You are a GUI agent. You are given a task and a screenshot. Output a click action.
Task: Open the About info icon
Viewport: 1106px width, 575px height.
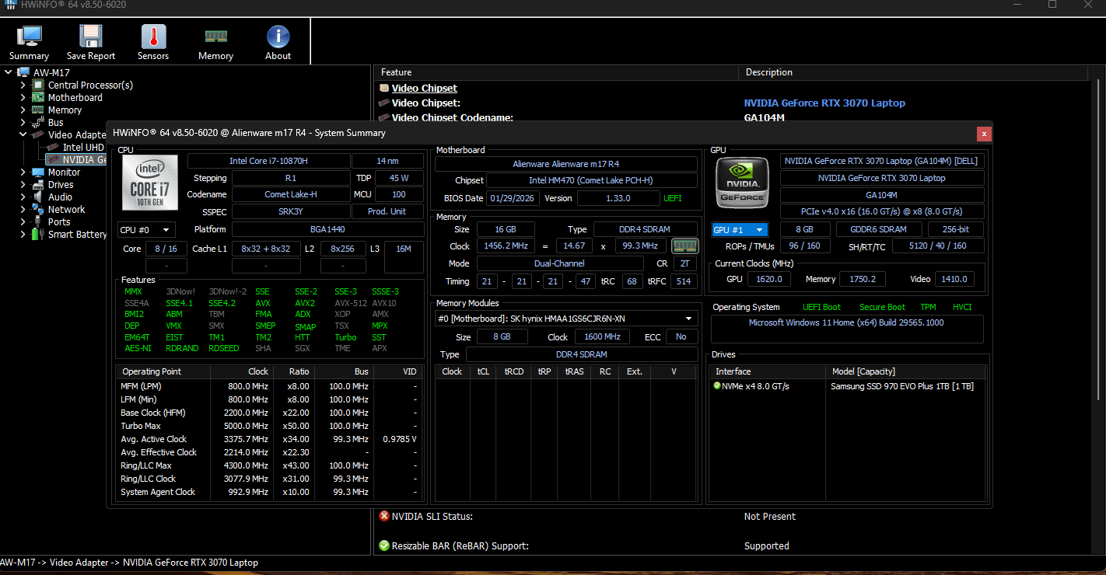pos(278,37)
